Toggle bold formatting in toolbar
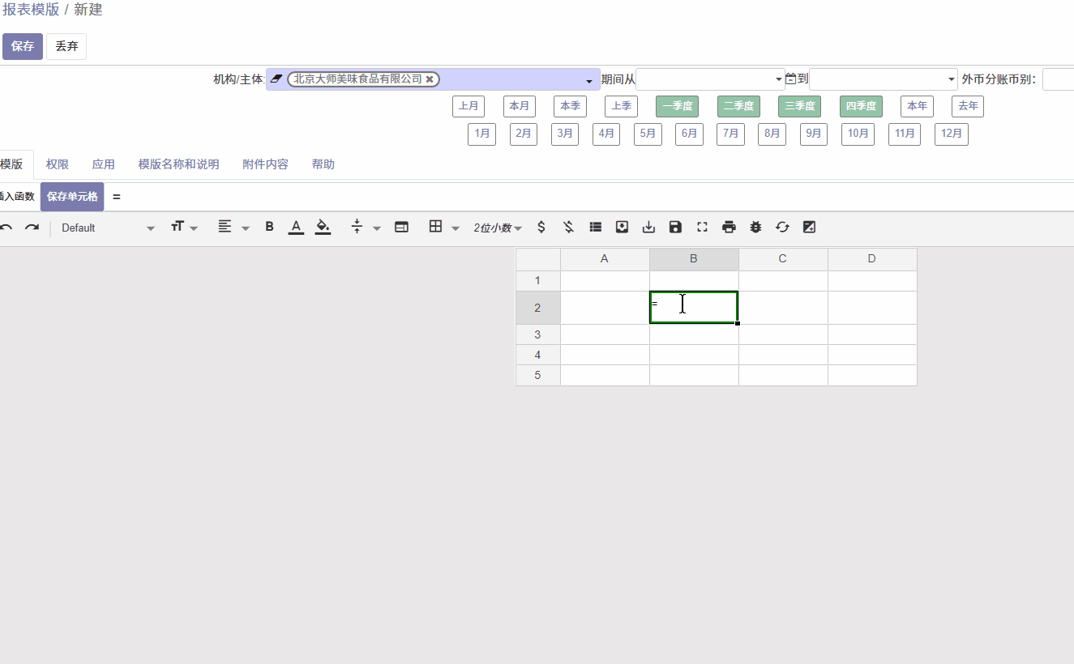Viewport: 1074px width, 664px height. coord(270,228)
